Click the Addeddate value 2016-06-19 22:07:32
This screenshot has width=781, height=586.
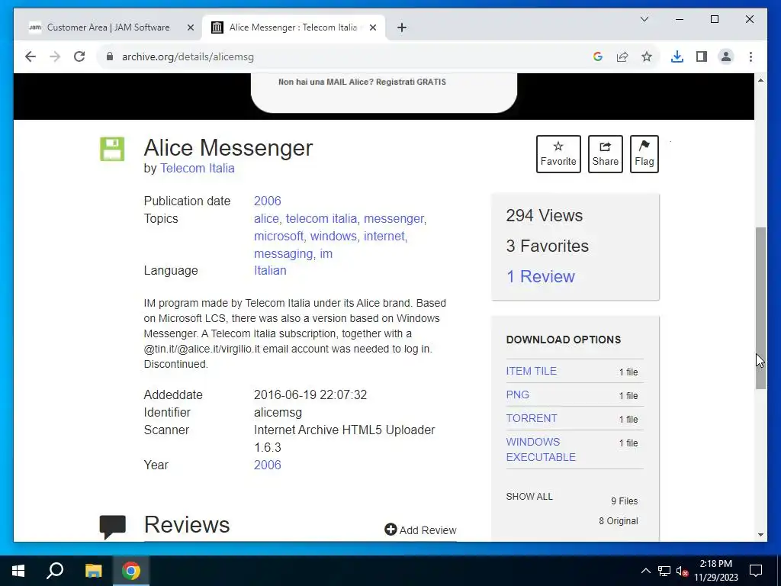310,395
